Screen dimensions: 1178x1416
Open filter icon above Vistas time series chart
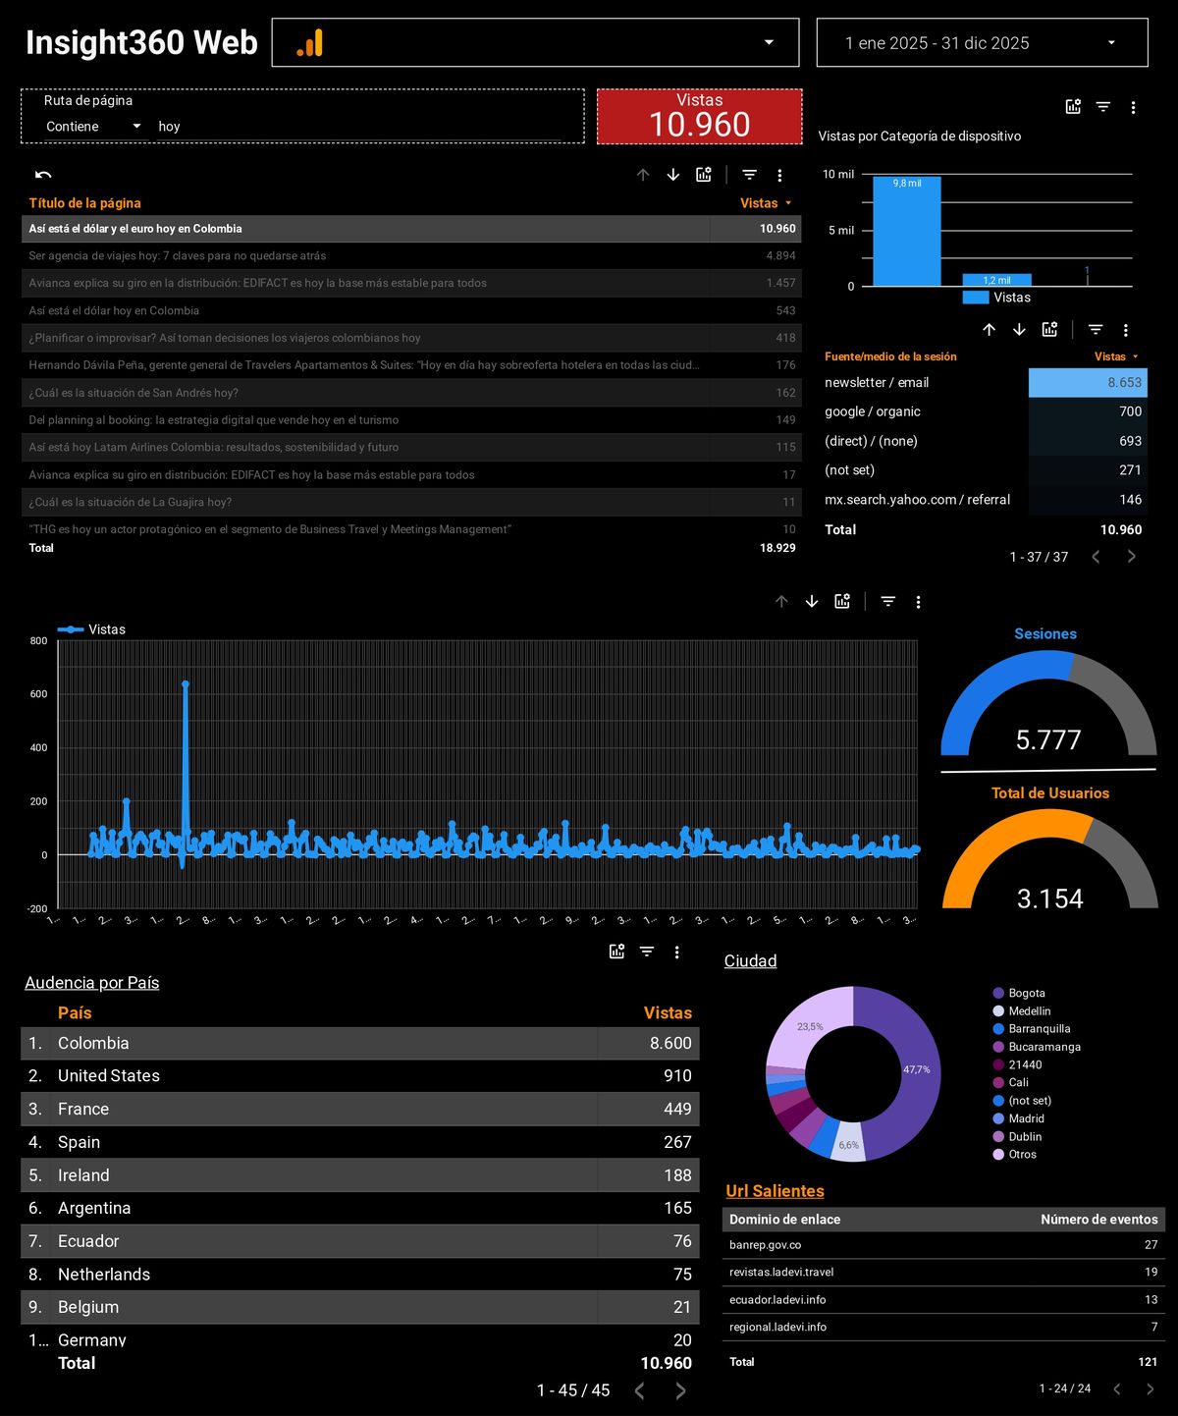(x=888, y=602)
